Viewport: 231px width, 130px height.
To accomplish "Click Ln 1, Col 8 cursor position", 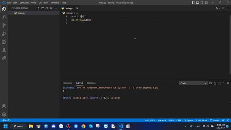I will [x=150, y=120].
